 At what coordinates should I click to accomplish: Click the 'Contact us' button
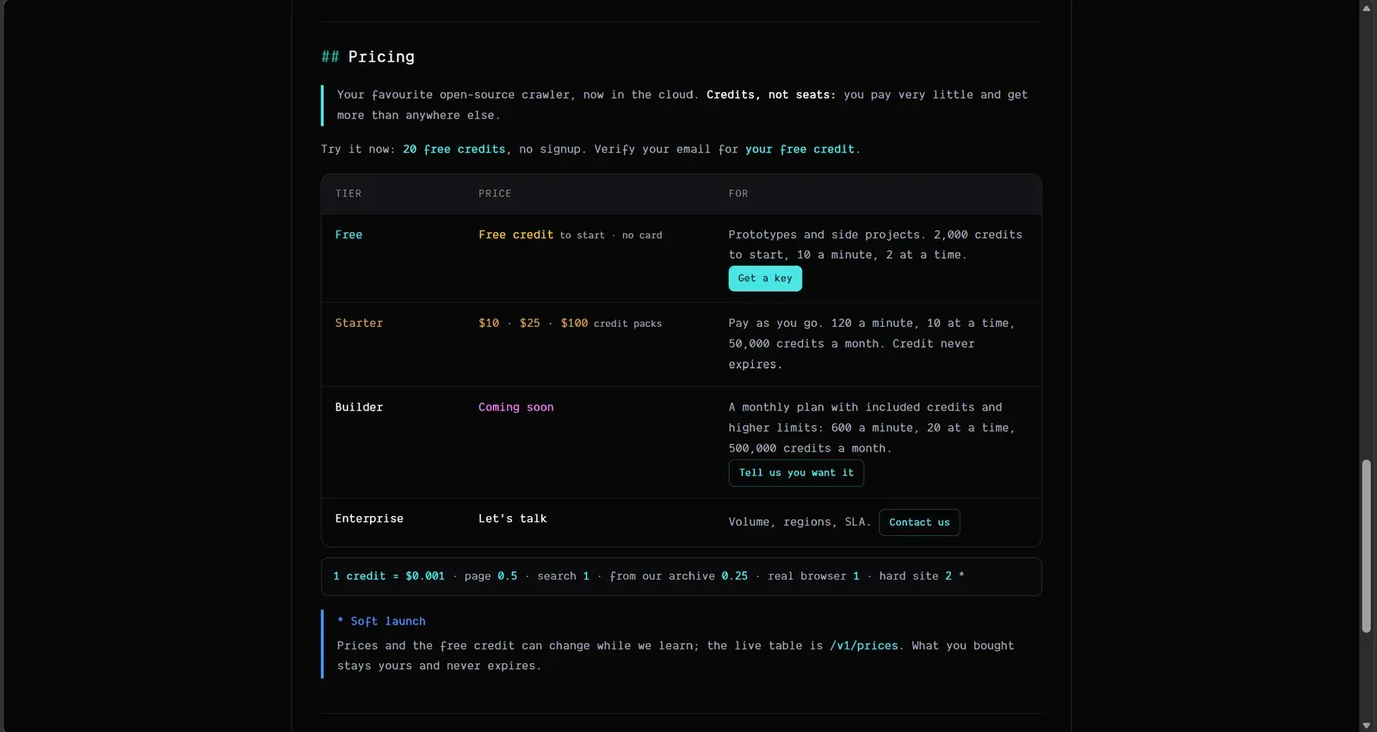[x=919, y=522]
